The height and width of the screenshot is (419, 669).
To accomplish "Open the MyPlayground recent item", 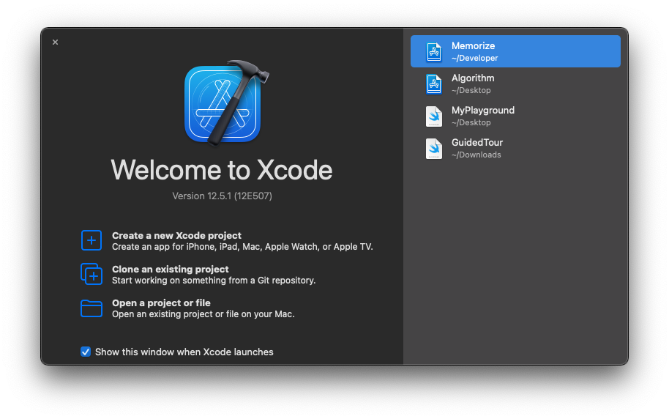I will pos(515,116).
